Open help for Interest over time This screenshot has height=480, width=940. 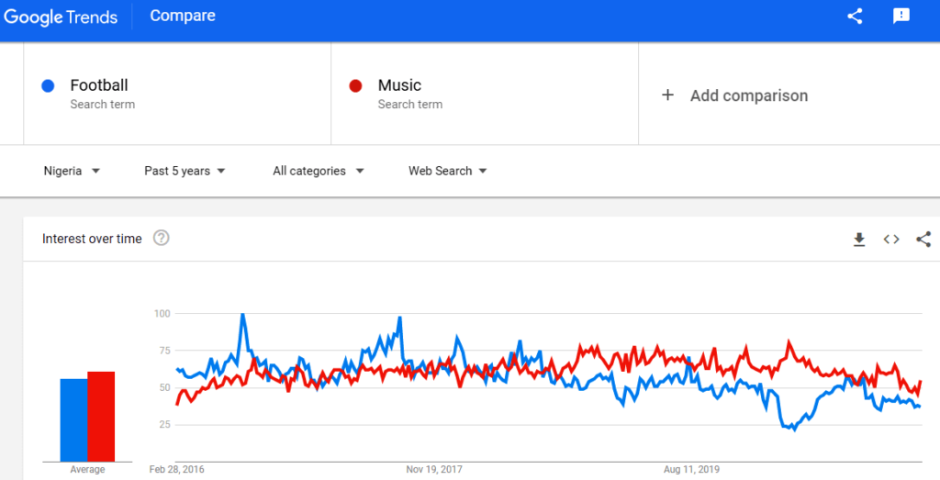162,239
